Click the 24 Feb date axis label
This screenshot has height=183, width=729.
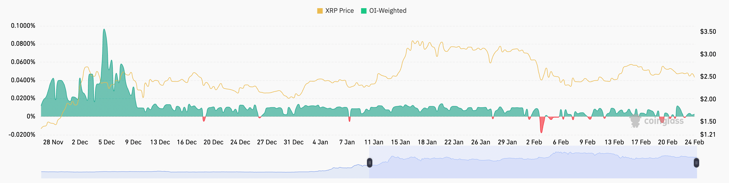(x=694, y=142)
